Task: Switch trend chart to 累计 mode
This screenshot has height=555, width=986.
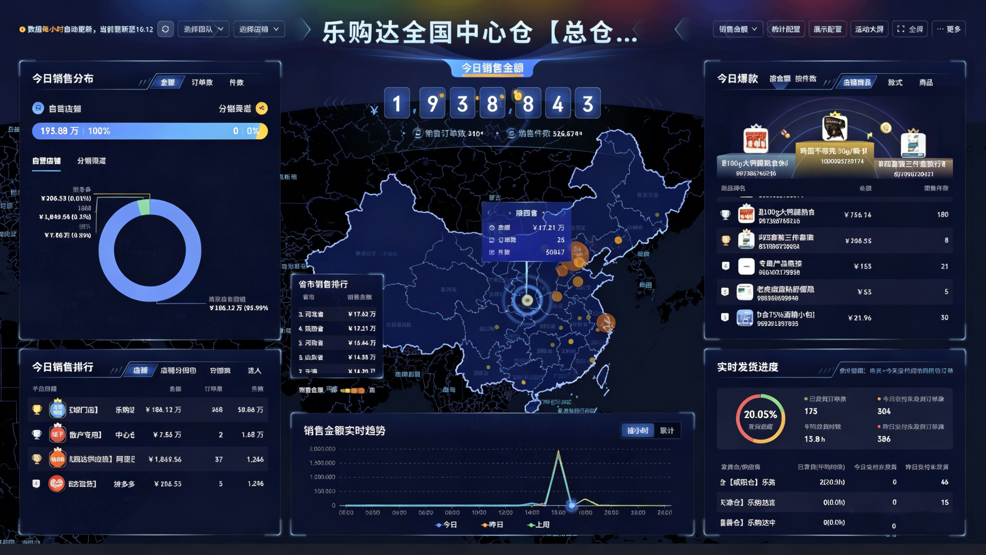Action: 667,430
